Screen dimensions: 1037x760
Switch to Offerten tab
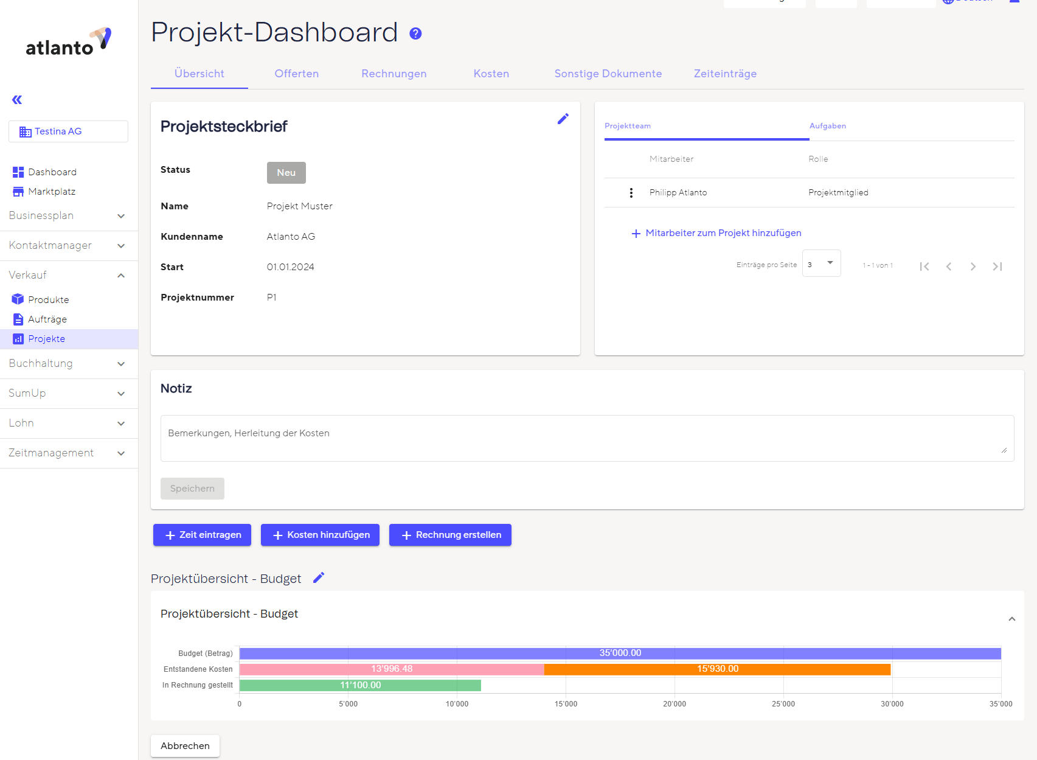[297, 74]
